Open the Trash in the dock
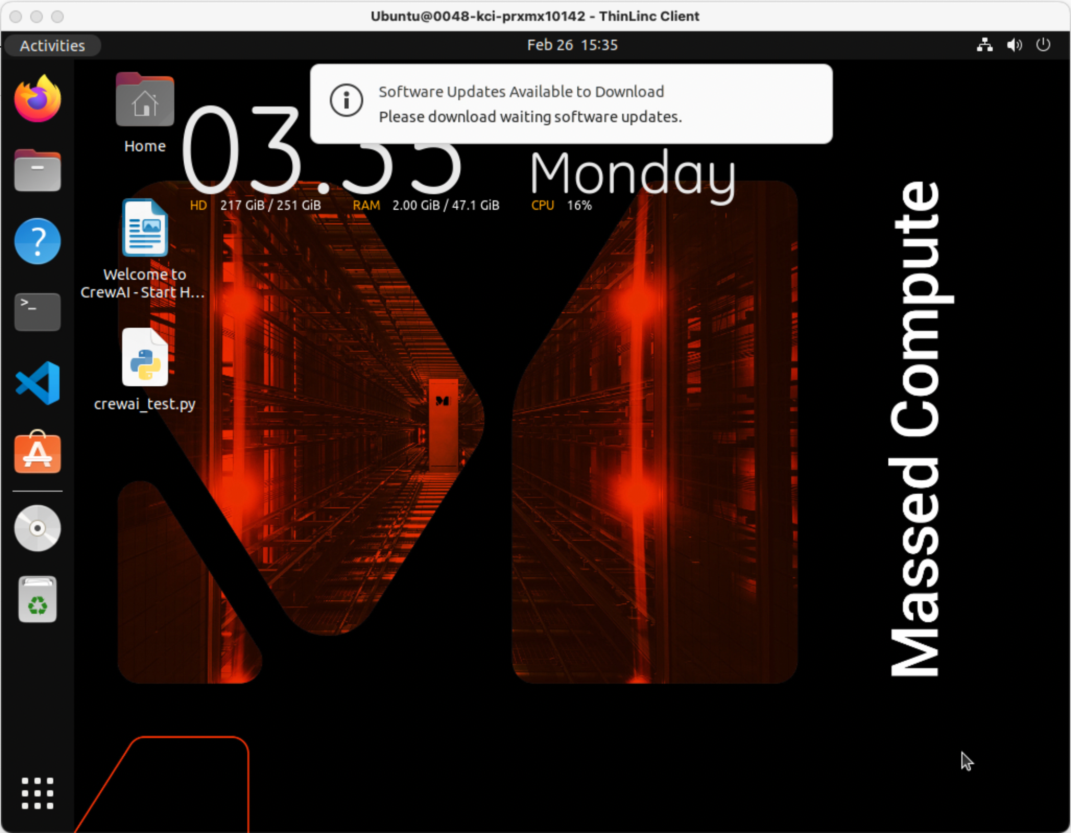Screen dimensions: 1071x833 pos(38,599)
